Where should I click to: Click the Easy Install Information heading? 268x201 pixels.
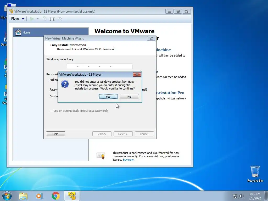pyautogui.click(x=68, y=45)
